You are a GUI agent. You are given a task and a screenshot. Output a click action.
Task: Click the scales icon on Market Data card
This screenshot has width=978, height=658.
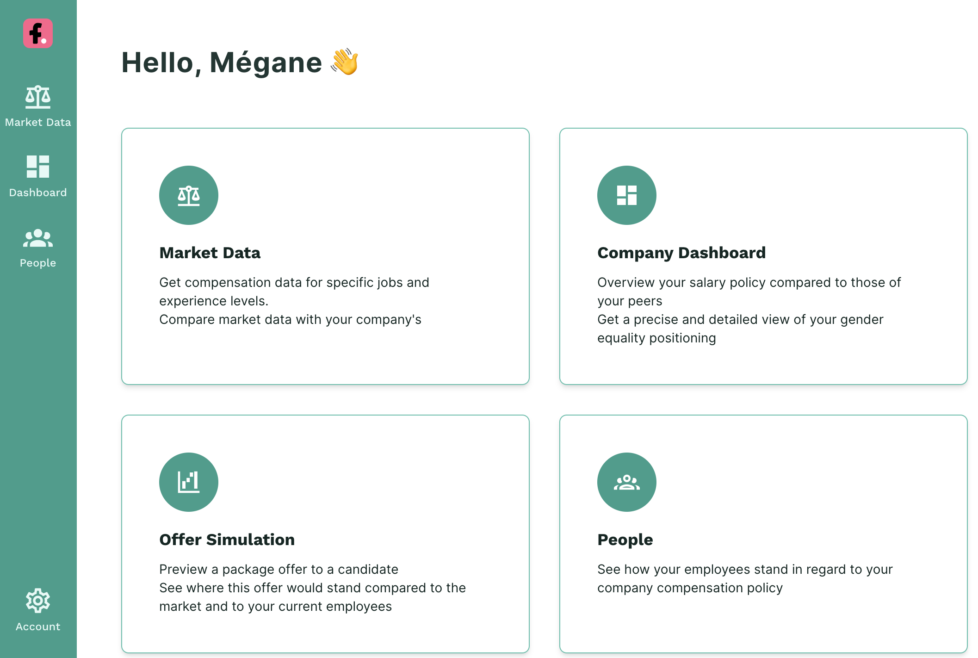pos(189,195)
